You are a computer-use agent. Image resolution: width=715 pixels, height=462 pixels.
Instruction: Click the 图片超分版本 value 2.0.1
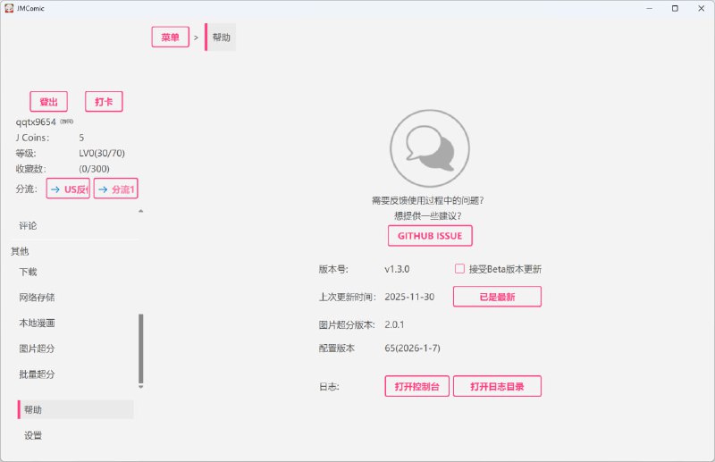pos(394,324)
